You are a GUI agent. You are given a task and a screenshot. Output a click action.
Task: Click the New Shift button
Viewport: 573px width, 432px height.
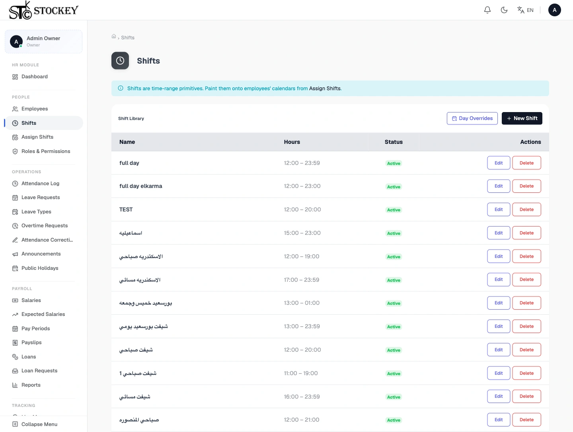pos(522,118)
